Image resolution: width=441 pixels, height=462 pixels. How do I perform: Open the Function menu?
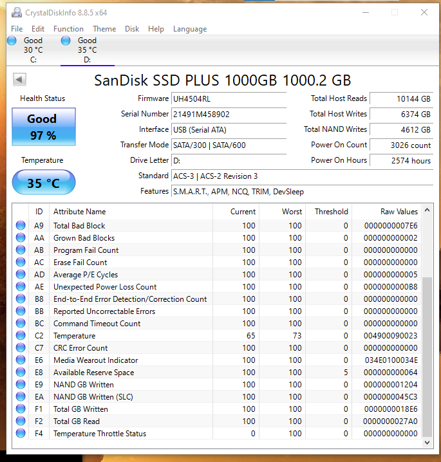(68, 29)
